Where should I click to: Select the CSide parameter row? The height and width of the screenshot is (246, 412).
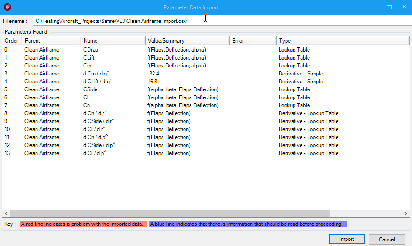(206, 89)
